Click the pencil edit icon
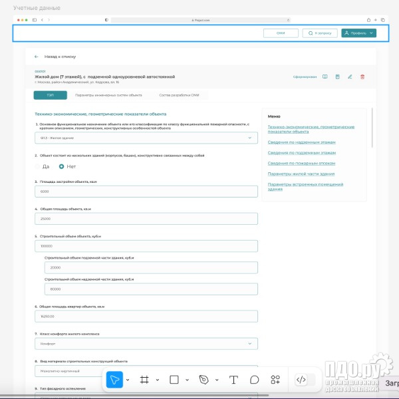 pos(350,76)
